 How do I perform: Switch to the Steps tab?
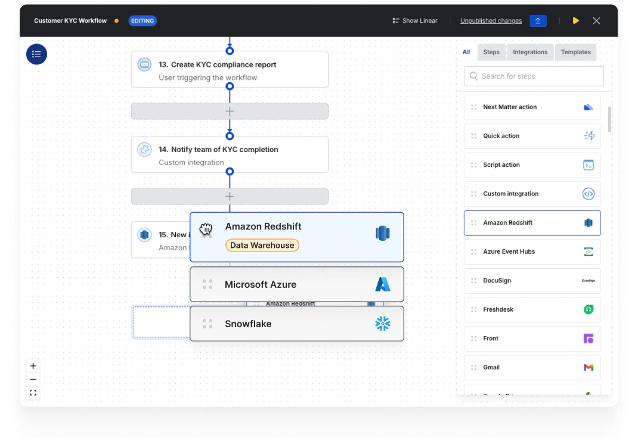[x=491, y=52]
